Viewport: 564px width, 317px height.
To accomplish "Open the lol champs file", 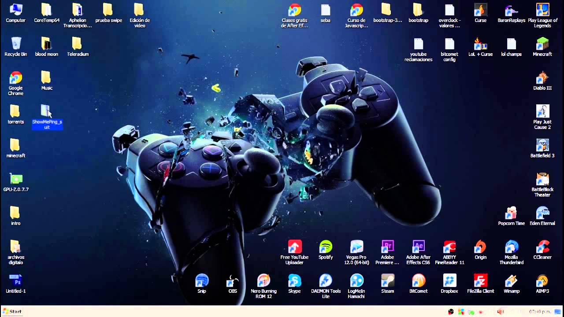I will point(511,47).
